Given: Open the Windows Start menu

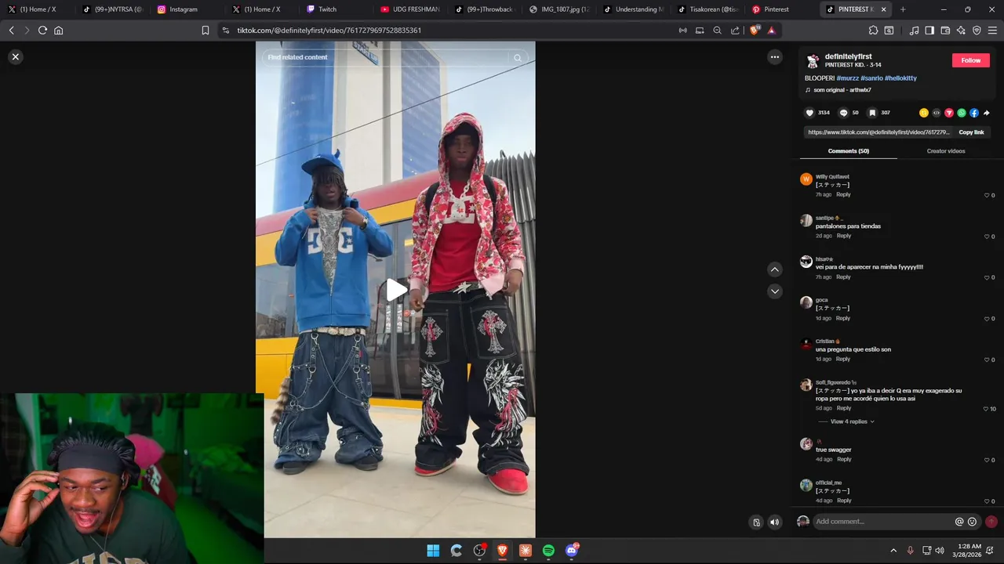Looking at the screenshot, I should [x=433, y=551].
